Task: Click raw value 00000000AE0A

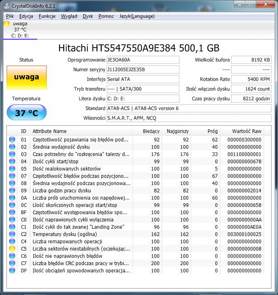Action: coord(244,227)
